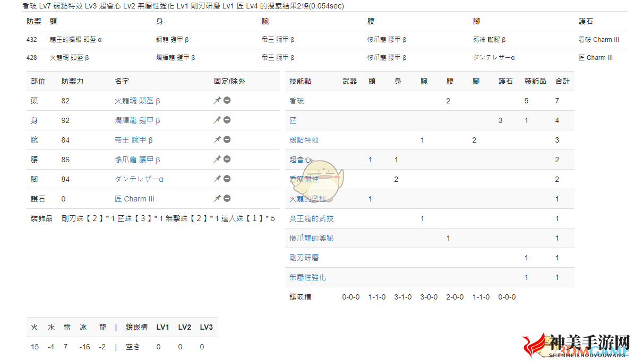Screen dimensions: 635x361
Task: Open the 昏厥耐性 skill link
Action: coord(304,179)
